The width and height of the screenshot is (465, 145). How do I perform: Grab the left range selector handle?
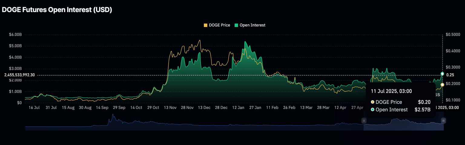coord(364,120)
